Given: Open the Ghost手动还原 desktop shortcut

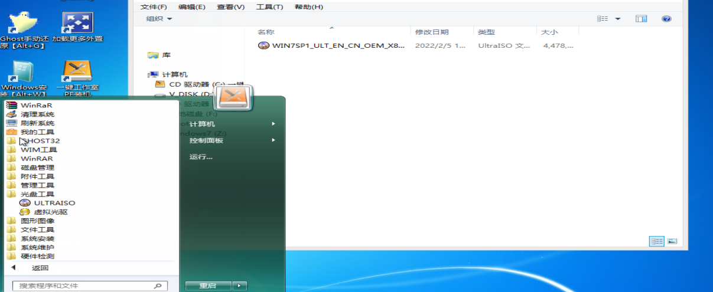Looking at the screenshot, I should 24,29.
